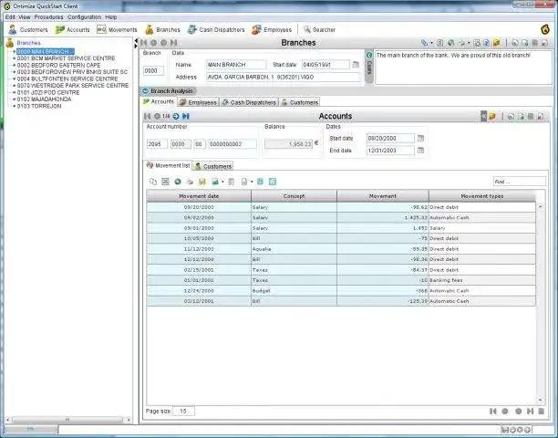Sort by the Movement column header

[383, 196]
